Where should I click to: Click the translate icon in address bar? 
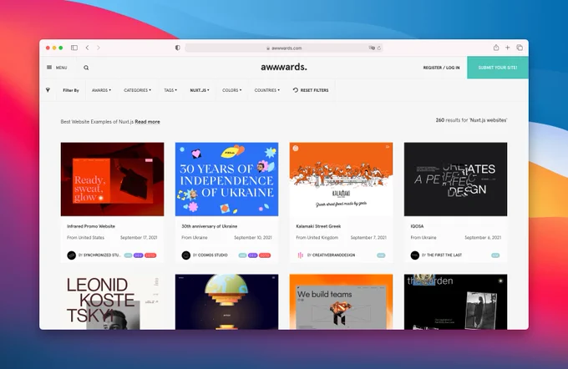point(372,48)
